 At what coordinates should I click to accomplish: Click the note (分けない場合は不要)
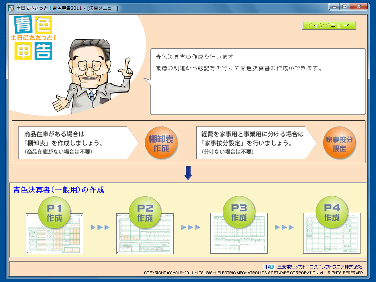point(228,152)
